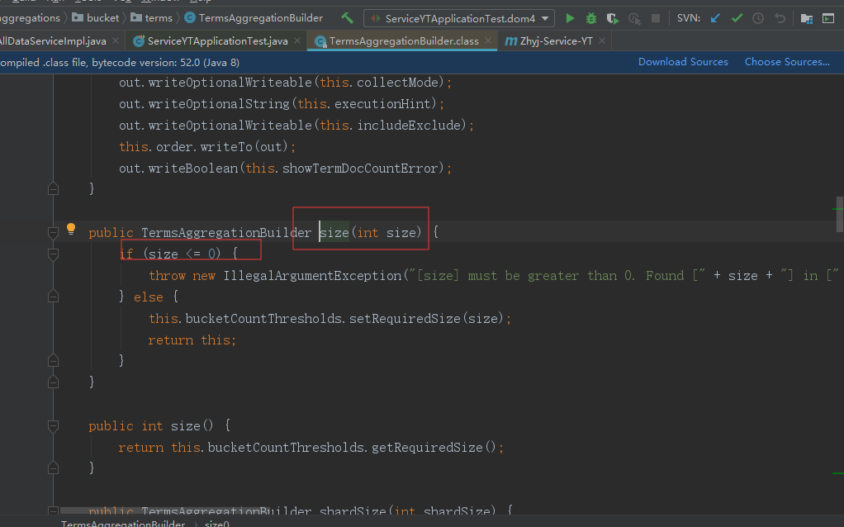Click the 'this.order.writeTo(out);' line
Screen dimensions: 844x527
pyautogui.click(x=207, y=147)
